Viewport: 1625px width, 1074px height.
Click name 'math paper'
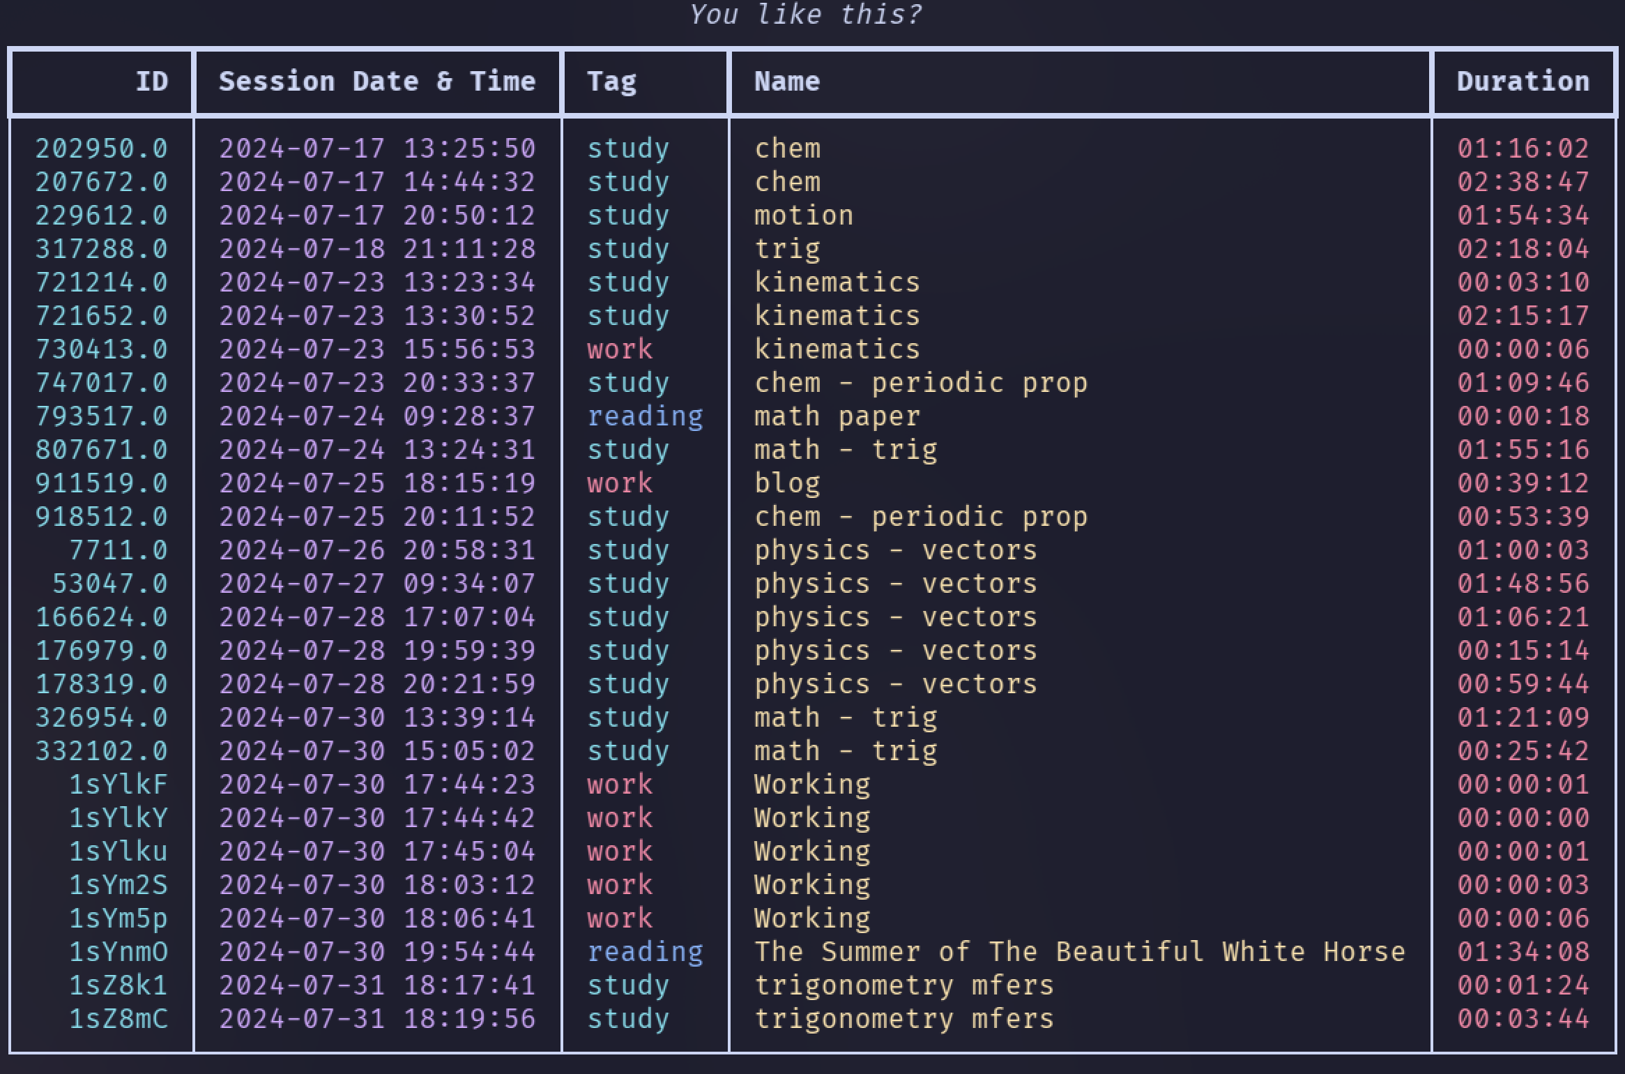pos(837,416)
